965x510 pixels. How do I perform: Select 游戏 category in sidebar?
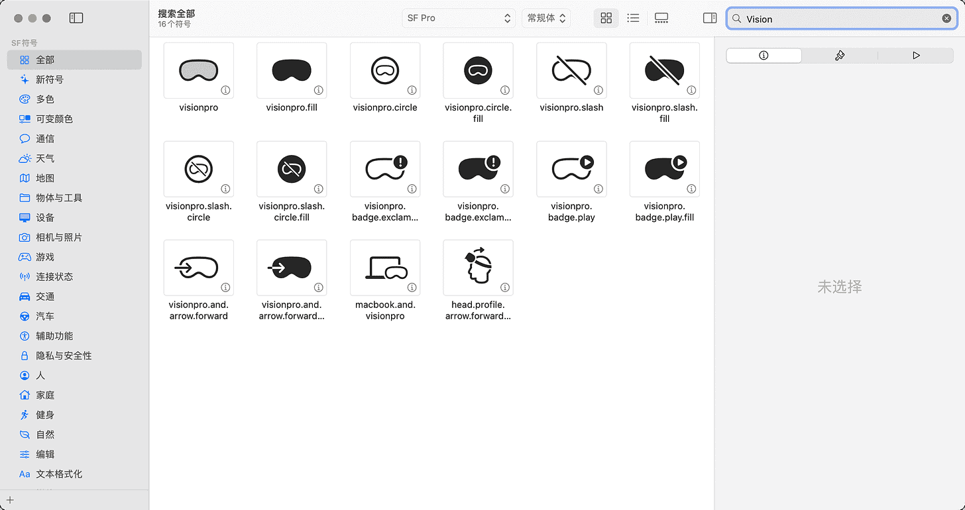(74, 257)
